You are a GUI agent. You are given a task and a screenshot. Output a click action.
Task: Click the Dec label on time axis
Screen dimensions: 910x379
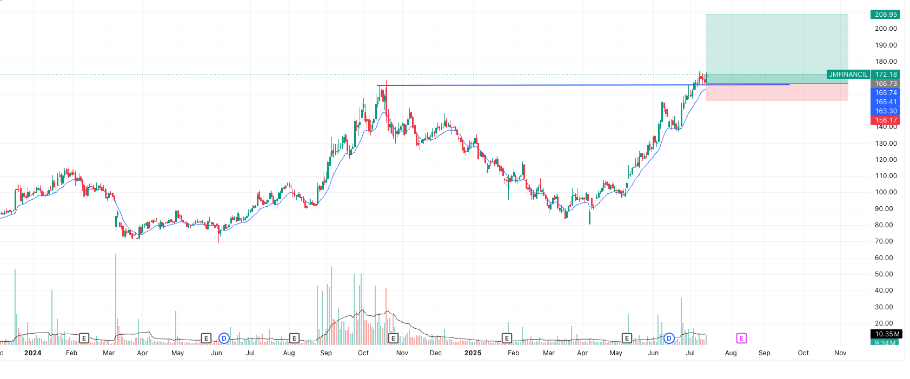click(436, 353)
